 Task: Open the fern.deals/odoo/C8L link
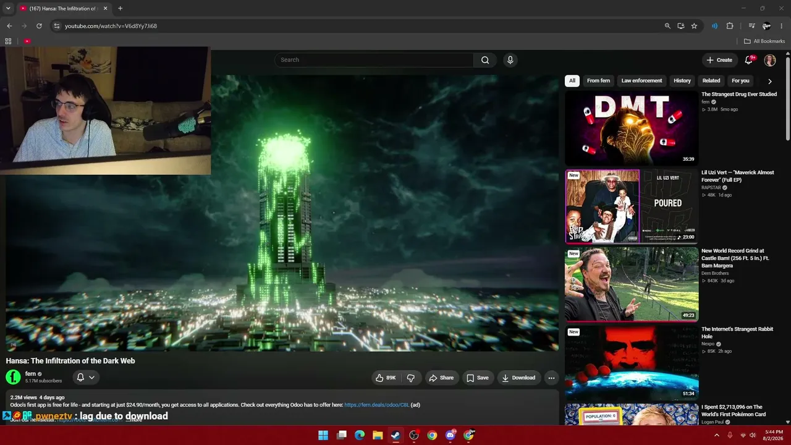click(x=377, y=405)
